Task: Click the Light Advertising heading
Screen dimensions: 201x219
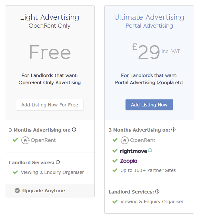Action: [50, 18]
